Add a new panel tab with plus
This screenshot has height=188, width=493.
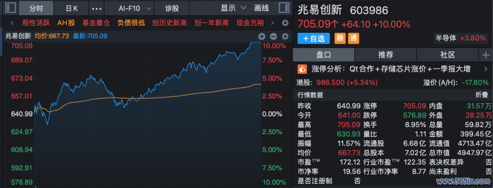pyautogui.click(x=486, y=55)
